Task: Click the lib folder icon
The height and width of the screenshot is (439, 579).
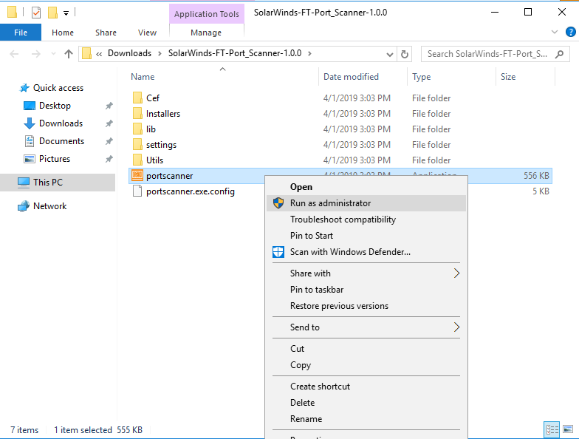Action: click(137, 129)
